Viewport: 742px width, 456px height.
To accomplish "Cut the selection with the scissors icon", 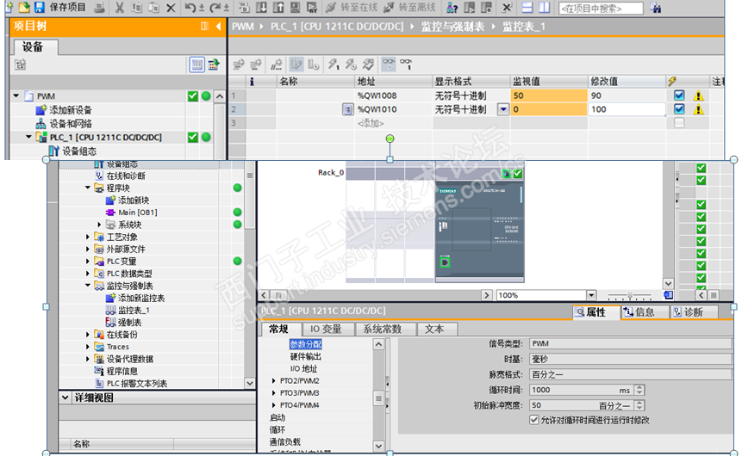I will (120, 8).
